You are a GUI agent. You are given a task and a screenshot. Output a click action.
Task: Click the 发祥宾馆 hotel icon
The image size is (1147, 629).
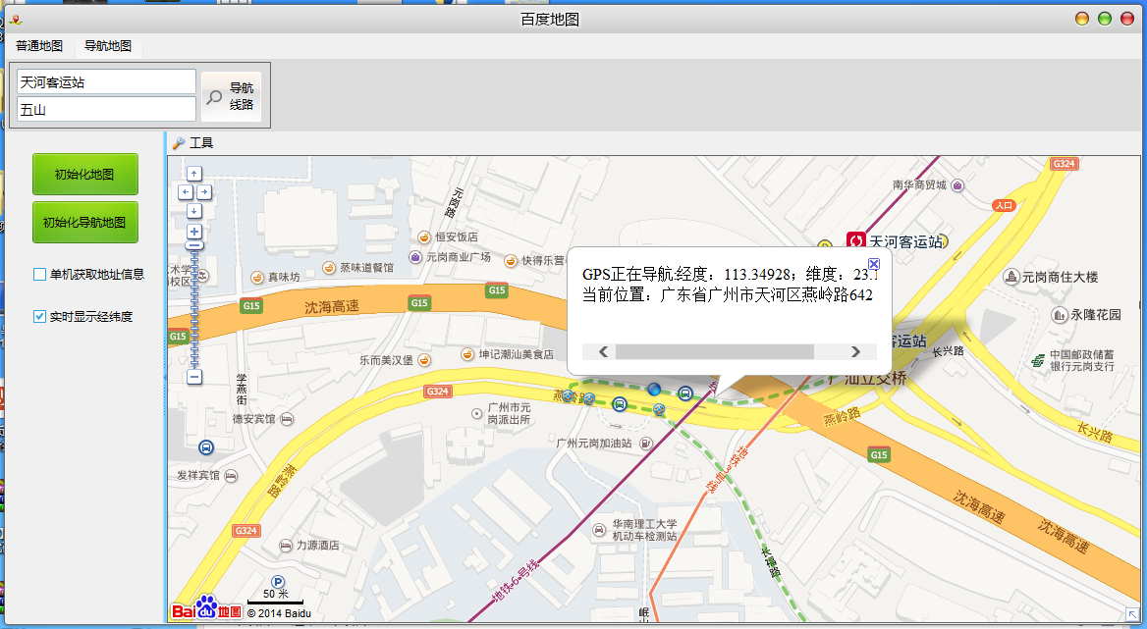[x=231, y=476]
